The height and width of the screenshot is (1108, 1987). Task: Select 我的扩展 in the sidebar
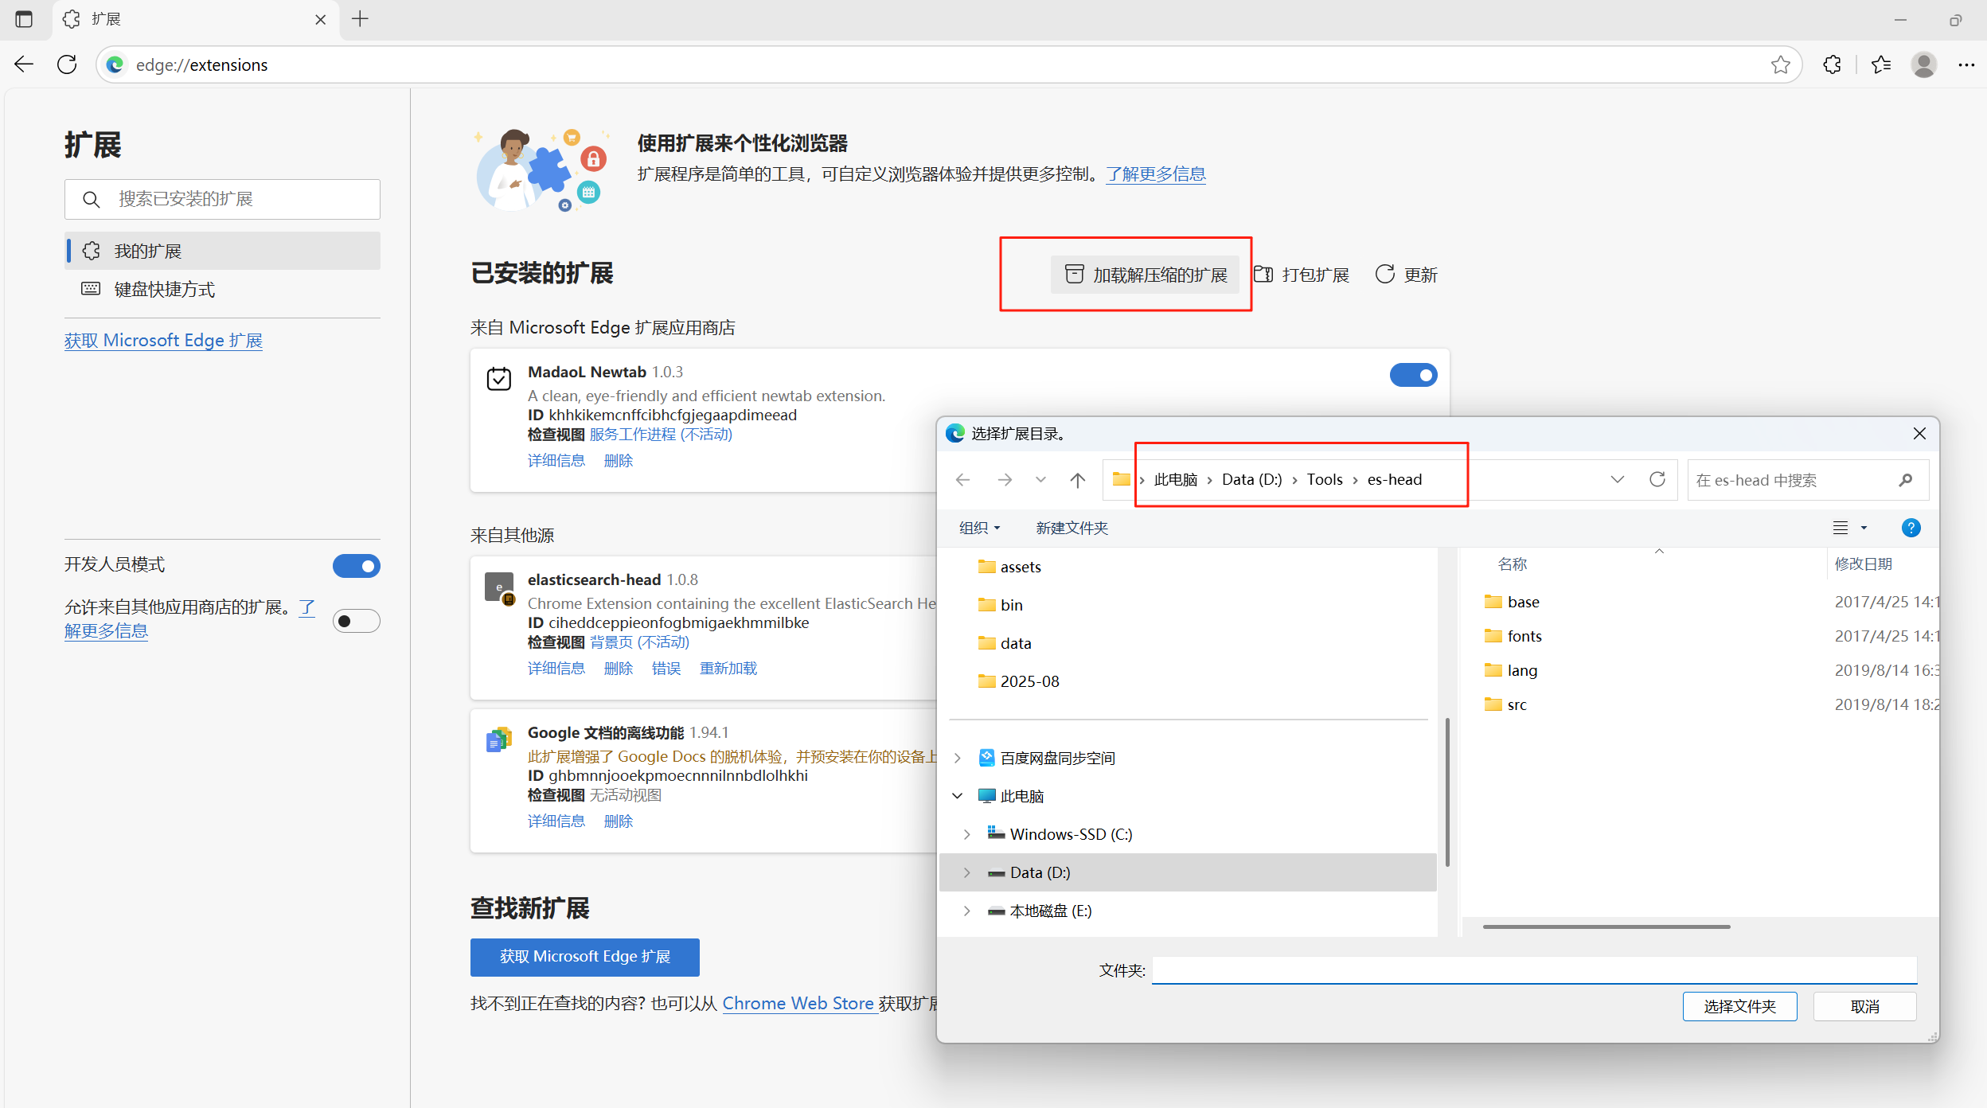click(x=148, y=252)
